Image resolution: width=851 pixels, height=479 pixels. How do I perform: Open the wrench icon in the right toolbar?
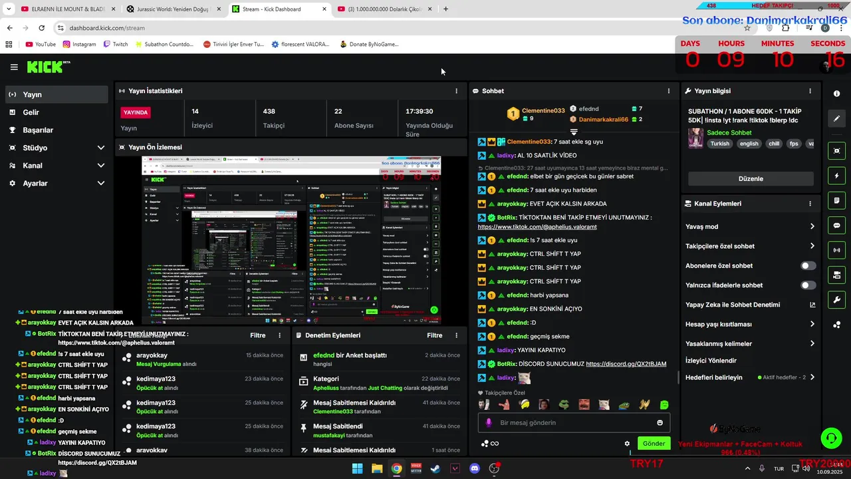(836, 300)
